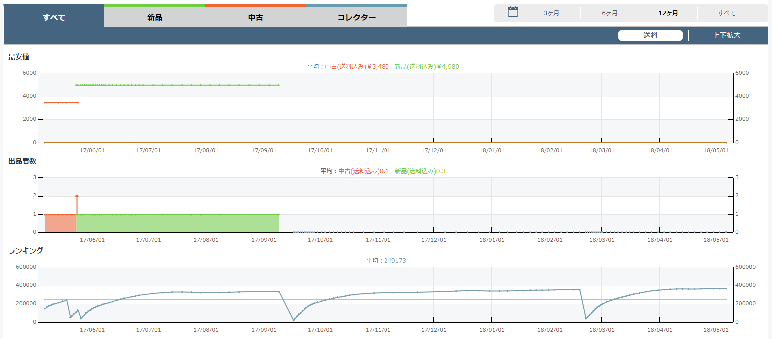The width and height of the screenshot is (772, 339).
Task: Switch to the コレクター tab
Action: (x=356, y=17)
